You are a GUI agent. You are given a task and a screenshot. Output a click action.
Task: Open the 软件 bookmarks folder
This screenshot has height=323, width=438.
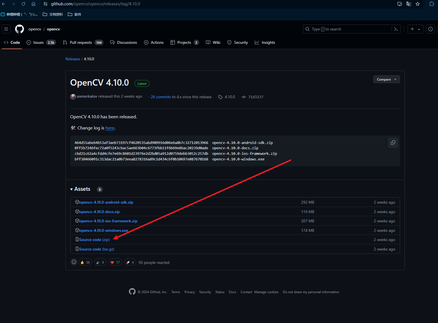pyautogui.click(x=74, y=14)
